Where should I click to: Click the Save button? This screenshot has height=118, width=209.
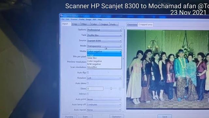(165, 116)
